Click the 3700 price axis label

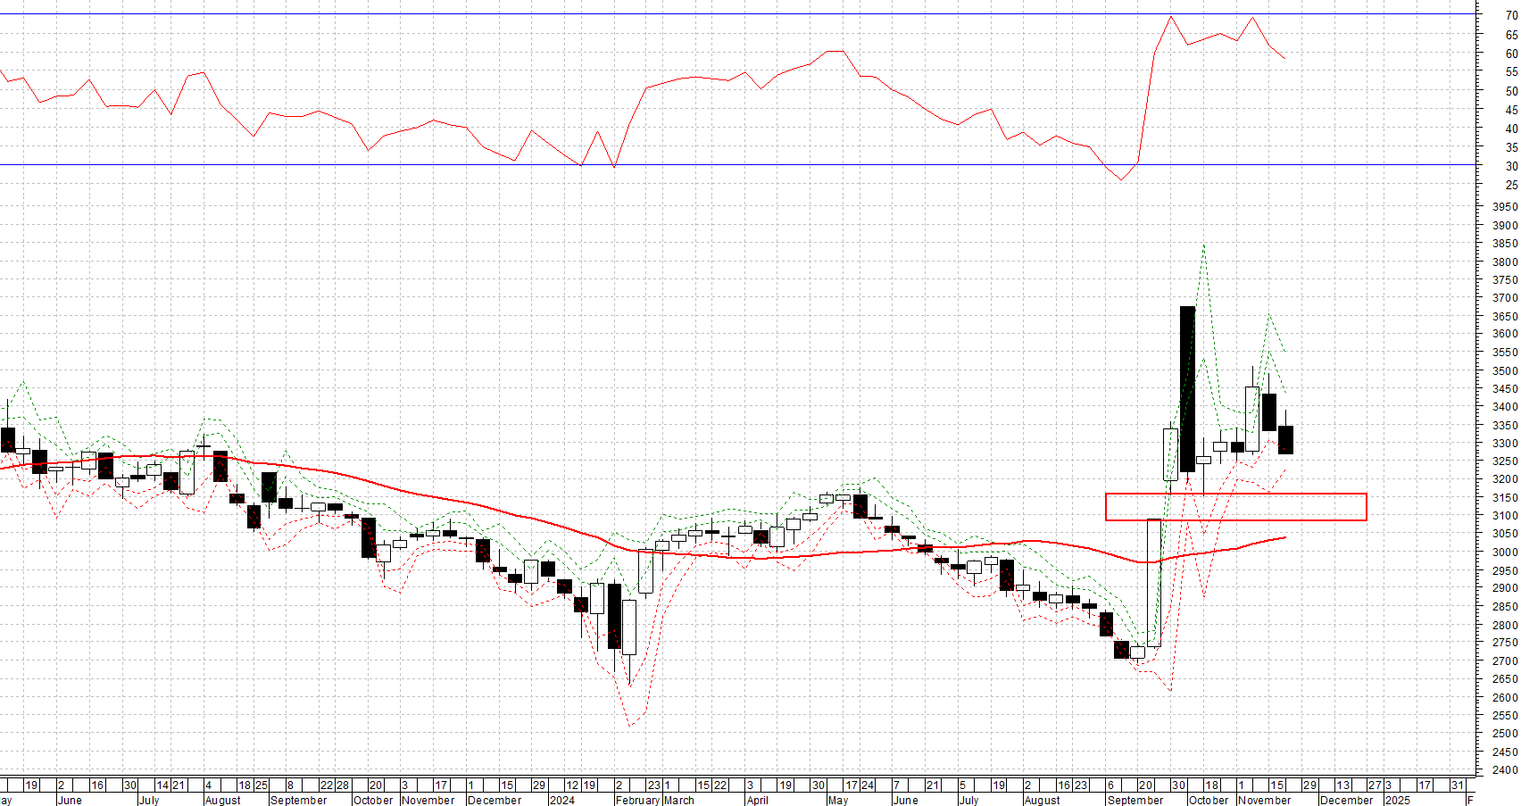coord(1504,298)
